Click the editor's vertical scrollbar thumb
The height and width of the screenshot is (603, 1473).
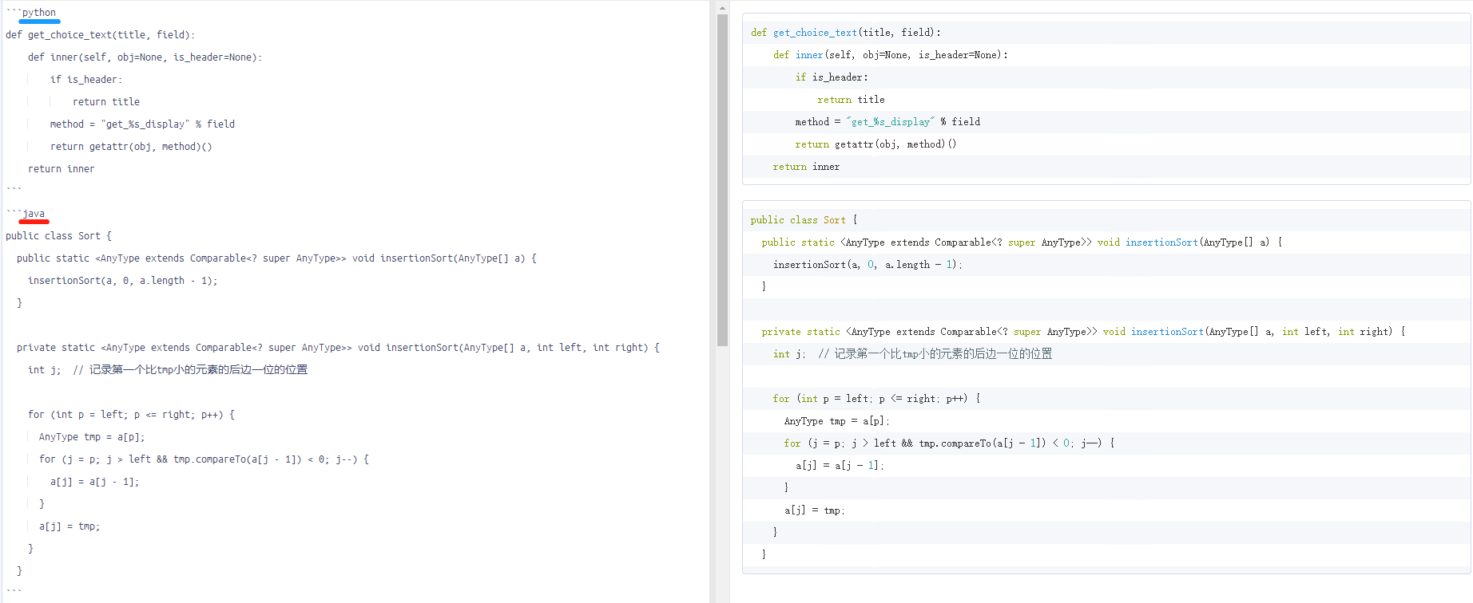pos(722,180)
